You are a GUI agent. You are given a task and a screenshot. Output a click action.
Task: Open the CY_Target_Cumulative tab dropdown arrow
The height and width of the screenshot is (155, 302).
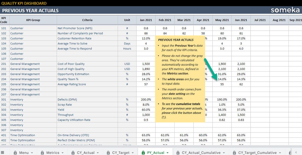(x=281, y=152)
